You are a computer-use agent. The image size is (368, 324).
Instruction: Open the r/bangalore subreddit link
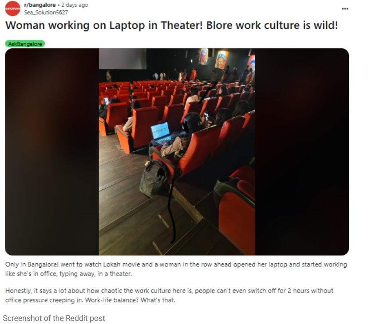point(40,5)
